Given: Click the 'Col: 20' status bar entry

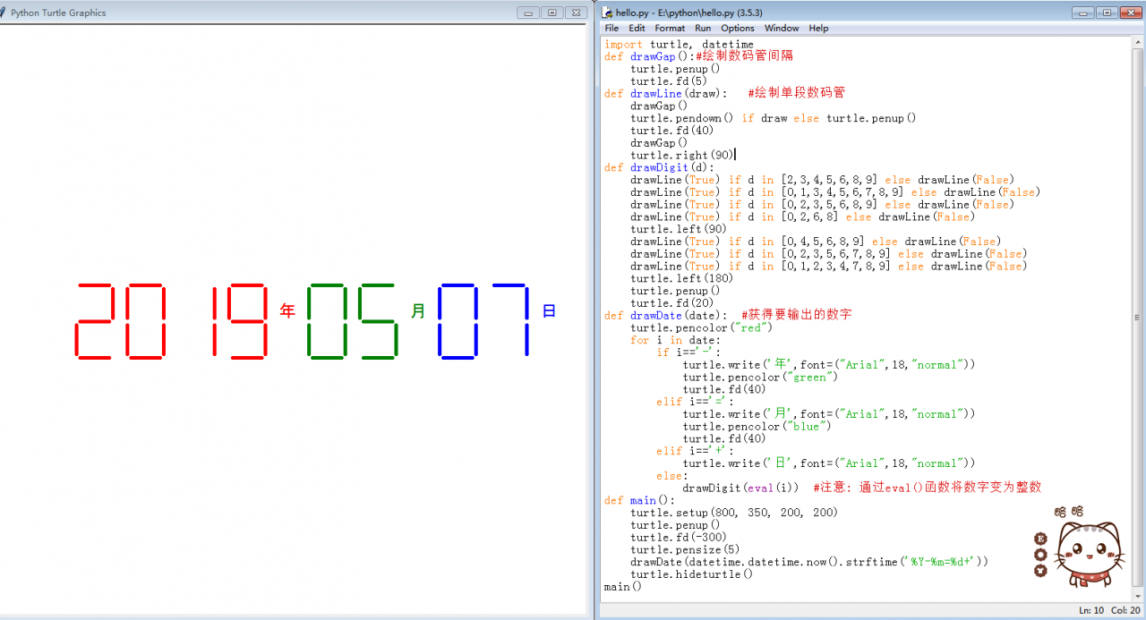Looking at the screenshot, I should (1125, 609).
